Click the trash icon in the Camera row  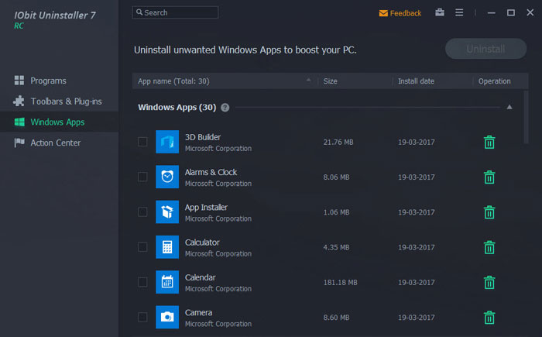[x=489, y=318]
